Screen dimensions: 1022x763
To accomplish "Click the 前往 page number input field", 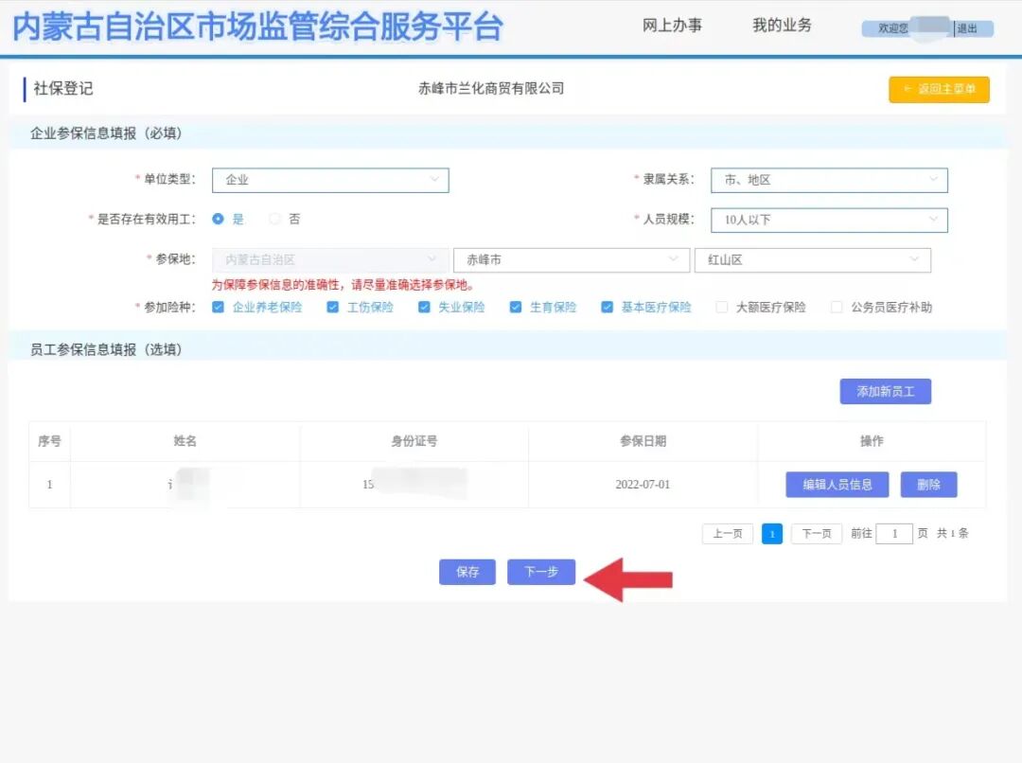I will click(x=894, y=533).
